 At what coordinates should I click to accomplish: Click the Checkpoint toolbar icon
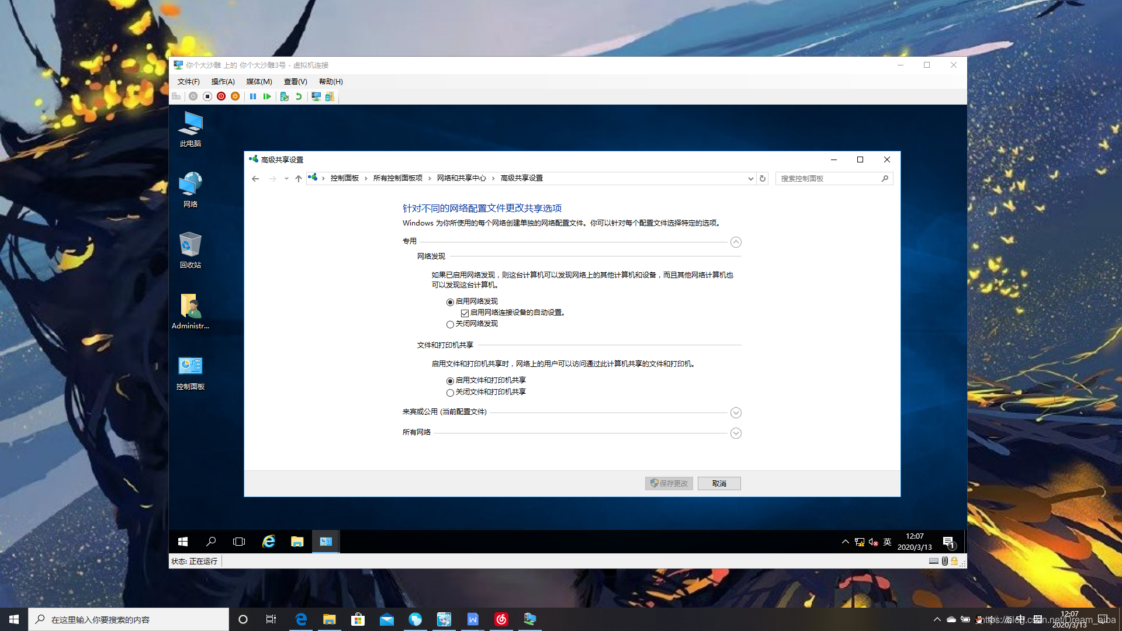[285, 96]
